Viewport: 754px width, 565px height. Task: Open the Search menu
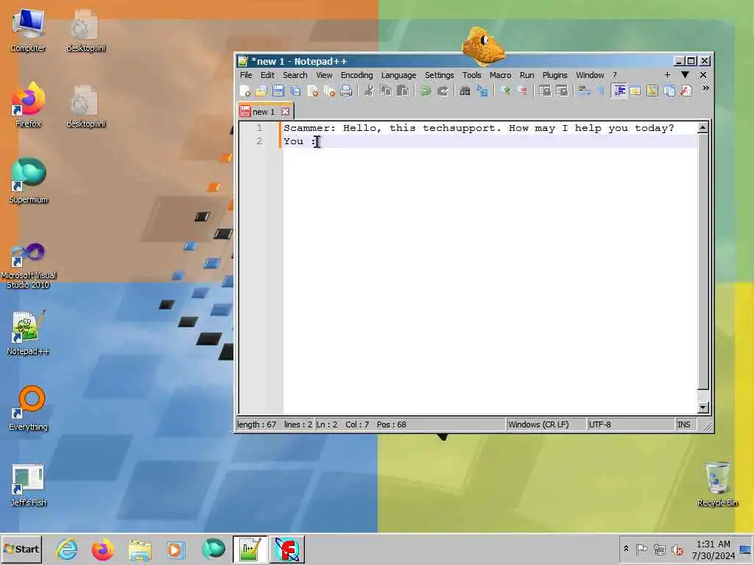[295, 75]
